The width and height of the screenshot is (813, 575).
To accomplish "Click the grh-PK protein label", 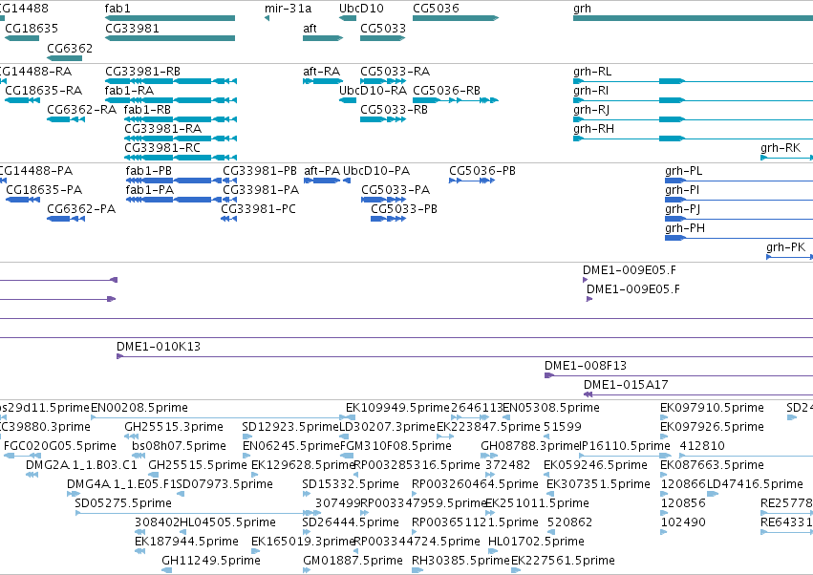I will point(785,247).
